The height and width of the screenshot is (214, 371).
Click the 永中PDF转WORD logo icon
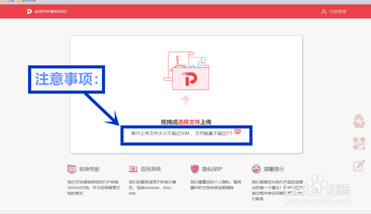tap(29, 11)
